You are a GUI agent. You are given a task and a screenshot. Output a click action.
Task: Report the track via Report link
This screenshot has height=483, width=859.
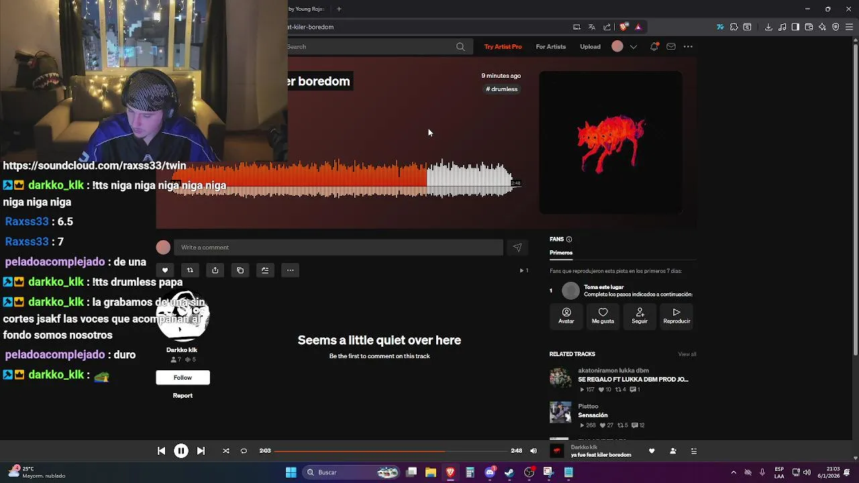click(x=183, y=396)
